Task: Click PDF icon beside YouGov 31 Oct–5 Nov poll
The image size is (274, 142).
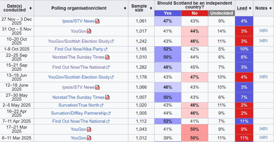Action: coord(89,31)
